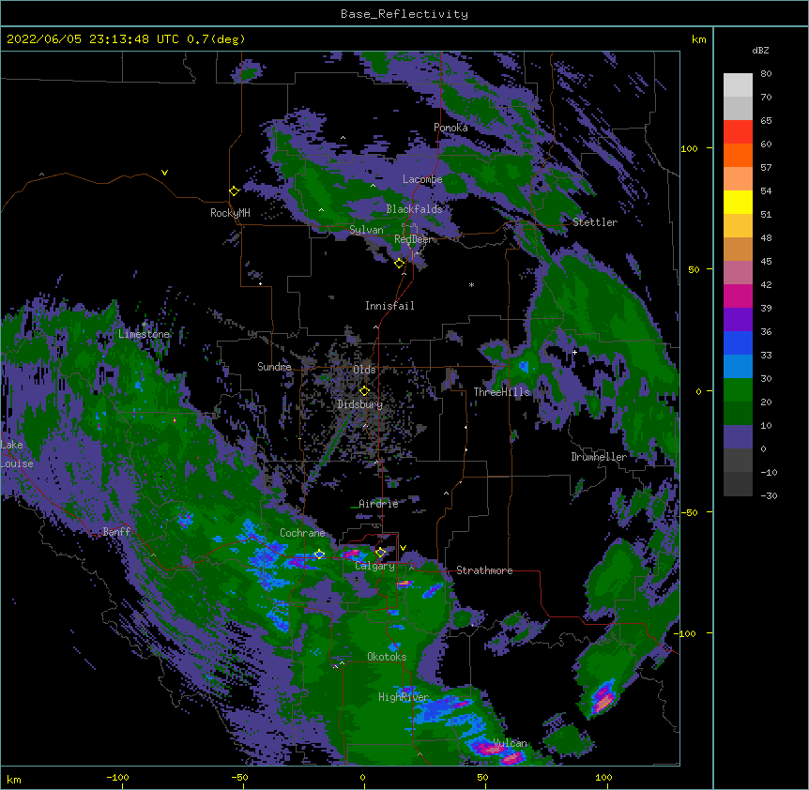Click the 100 tick on the right vertical axis
Image resolution: width=809 pixels, height=790 pixels.
(689, 148)
